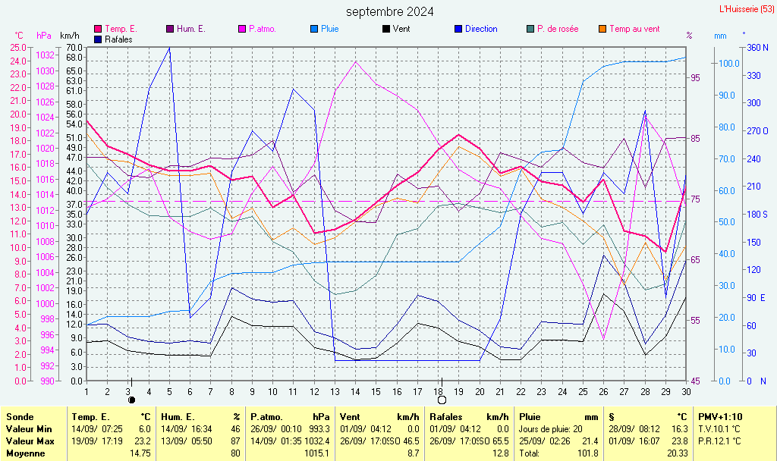
Task: Select the 'Pluie' legend label
Action: click(330, 30)
